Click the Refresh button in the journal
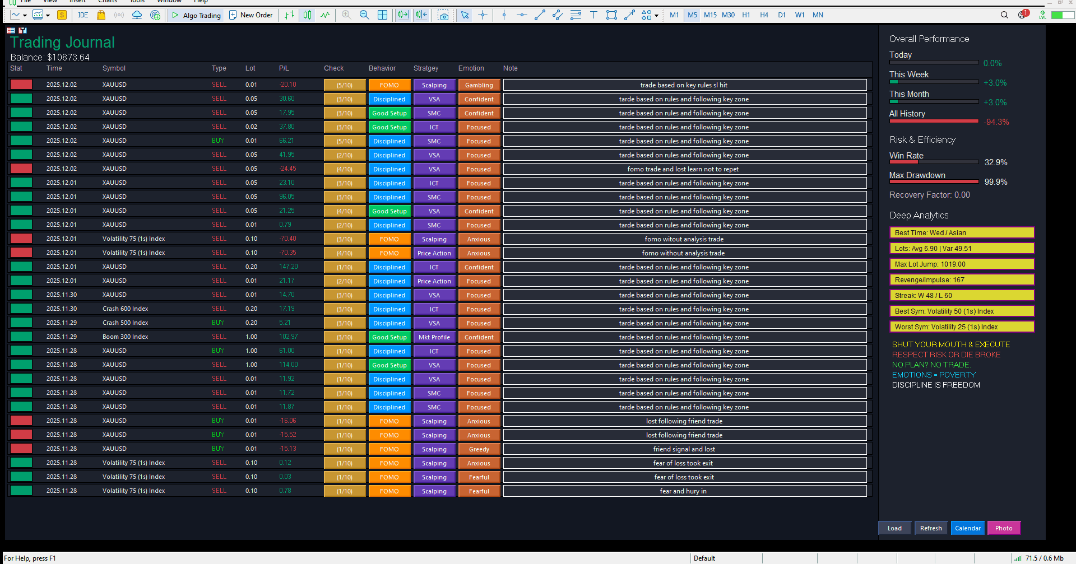 tap(930, 528)
